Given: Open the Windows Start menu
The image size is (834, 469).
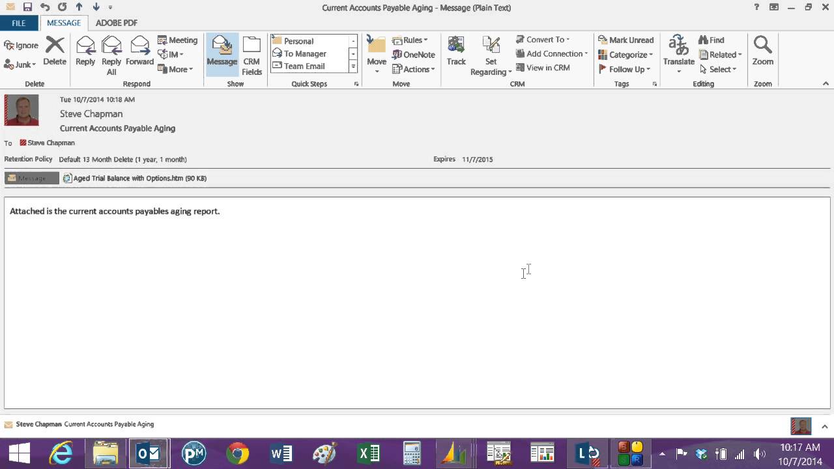Looking at the screenshot, I should tap(19, 453).
